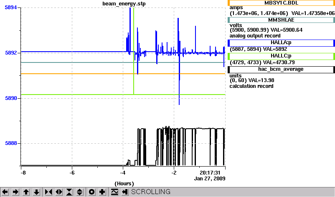The width and height of the screenshot is (335, 197).
Task: Select the HALLC:p curve legend entry
Action: click(281, 56)
